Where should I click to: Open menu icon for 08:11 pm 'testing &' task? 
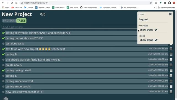(171, 76)
